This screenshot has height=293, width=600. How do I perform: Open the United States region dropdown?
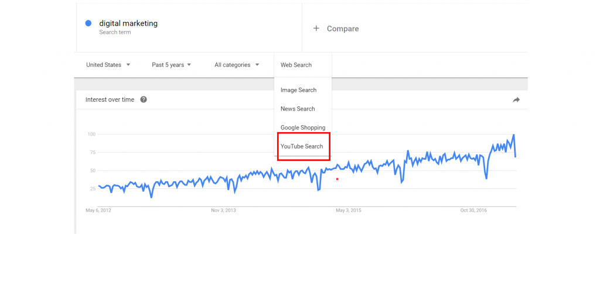(108, 65)
